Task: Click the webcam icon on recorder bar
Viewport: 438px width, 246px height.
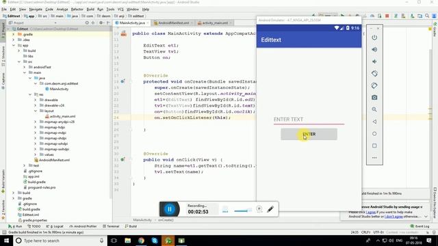Action: 259,209
